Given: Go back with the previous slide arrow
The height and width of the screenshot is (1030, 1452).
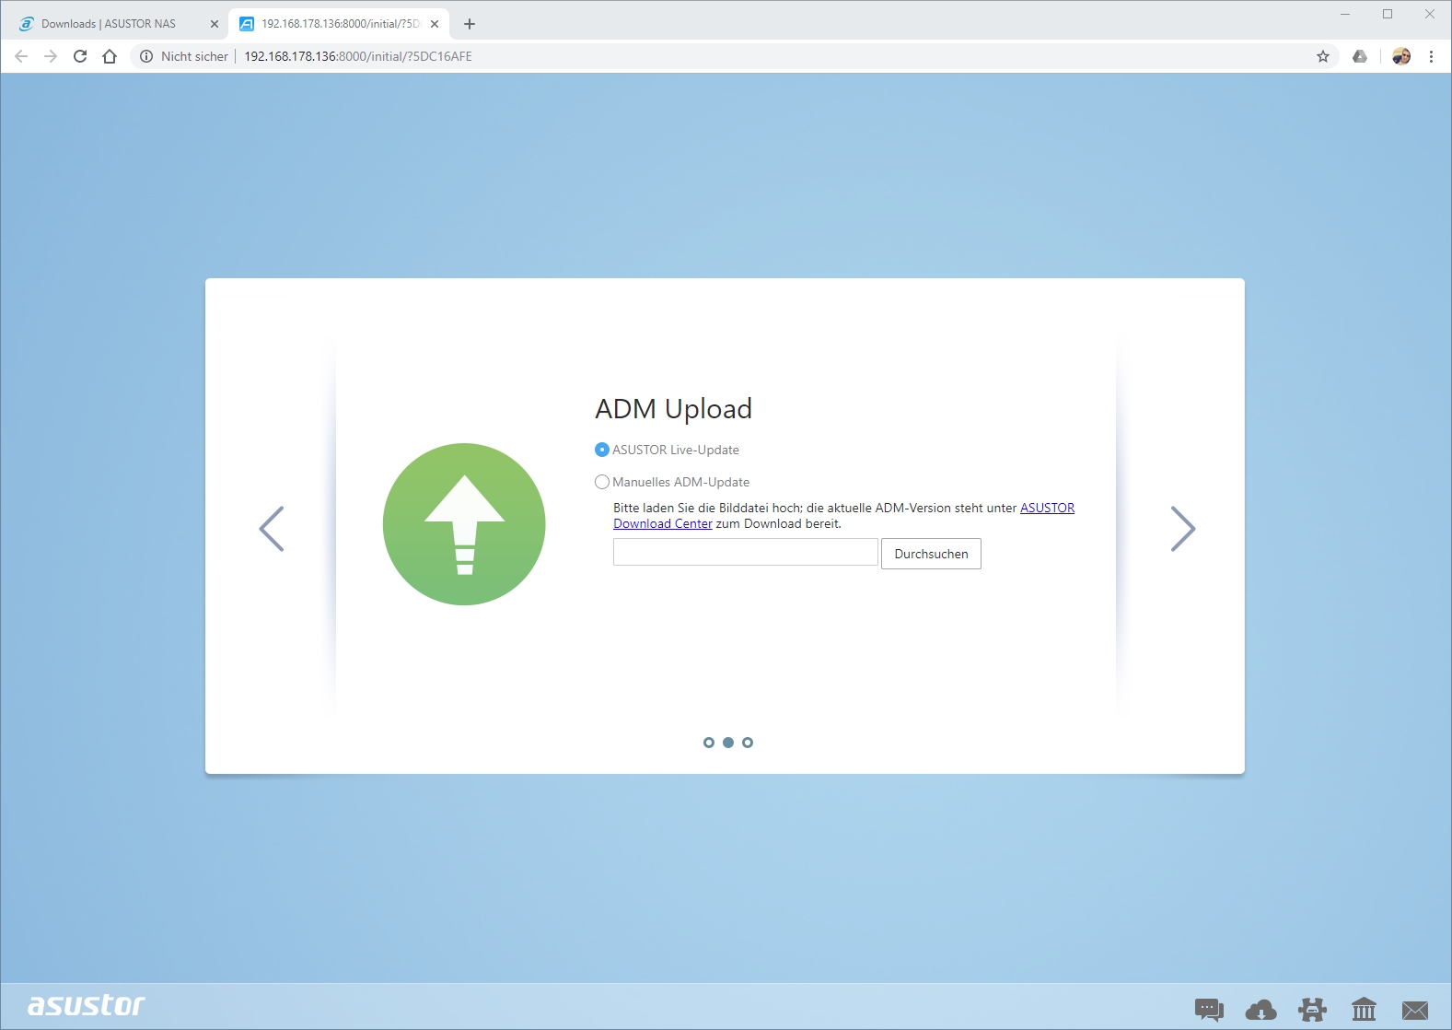Looking at the screenshot, I should (272, 529).
